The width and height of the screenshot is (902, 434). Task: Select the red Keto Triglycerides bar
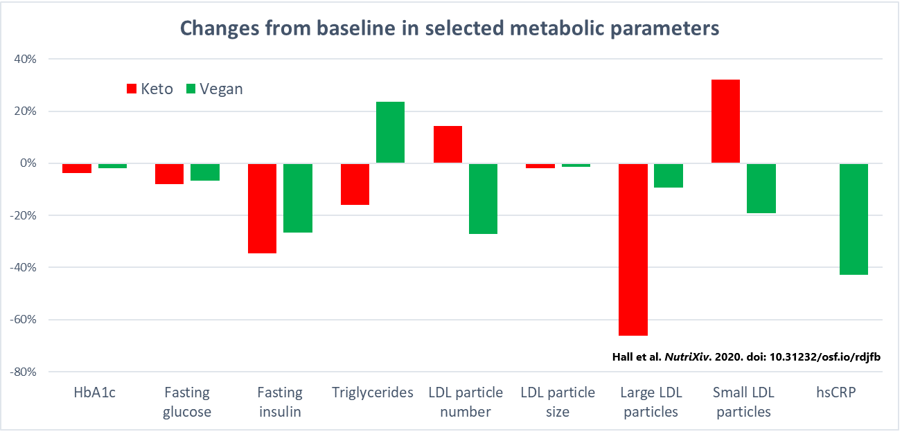click(x=355, y=184)
